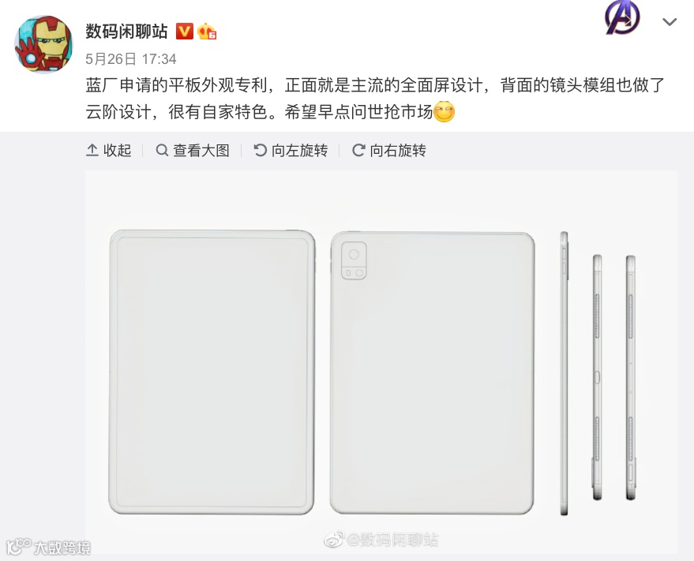
Task: Click the 查看大图 magnifier icon
Action: 162,151
